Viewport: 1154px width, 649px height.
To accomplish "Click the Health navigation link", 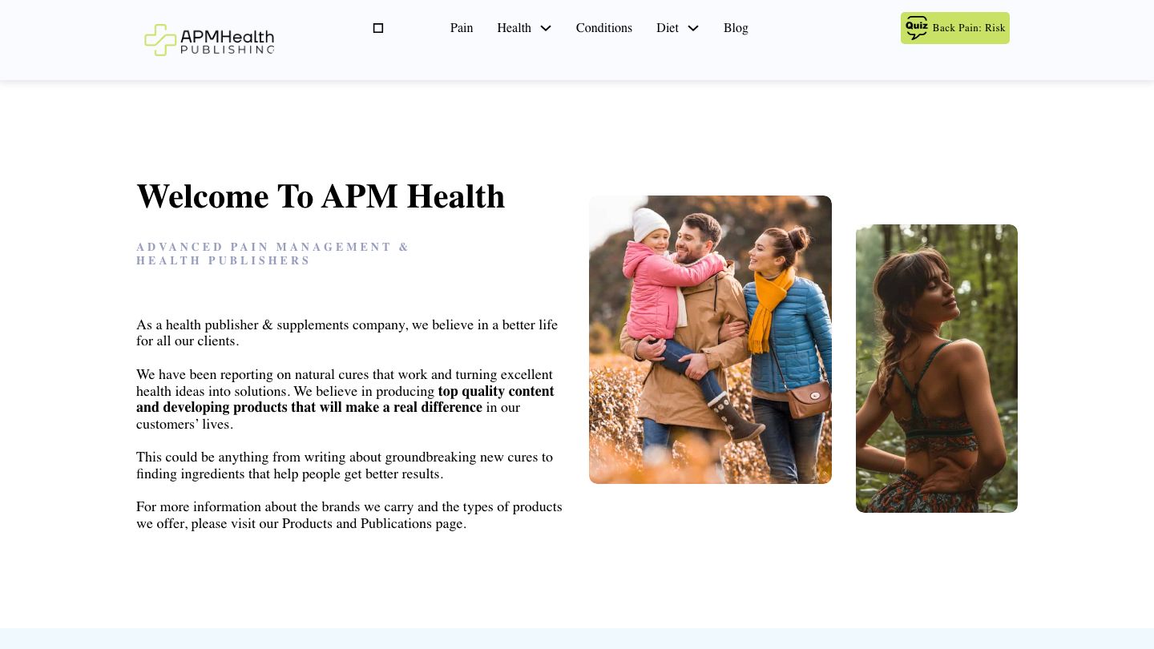I will 514,28.
